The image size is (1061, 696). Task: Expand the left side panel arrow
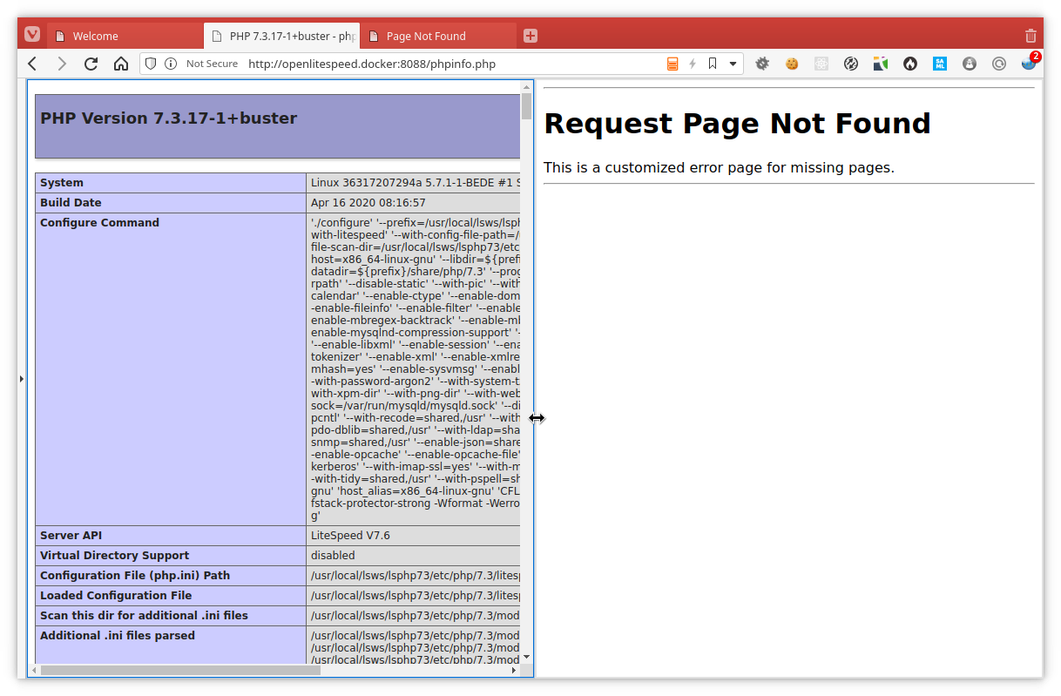pyautogui.click(x=22, y=378)
